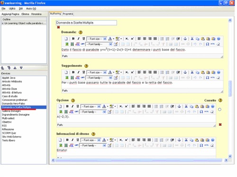Click the move-down triangle under the Outline

pos(21,68)
